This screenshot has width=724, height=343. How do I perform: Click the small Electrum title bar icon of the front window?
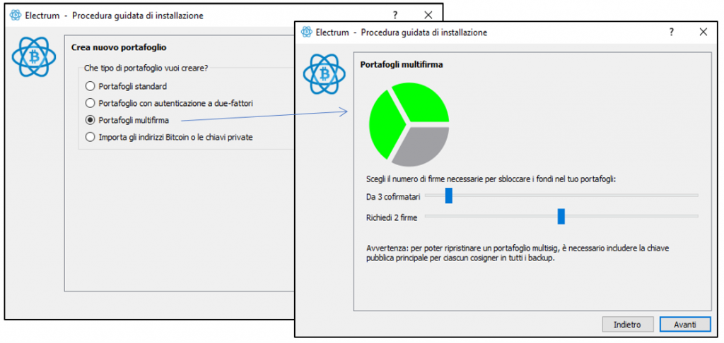[x=306, y=32]
